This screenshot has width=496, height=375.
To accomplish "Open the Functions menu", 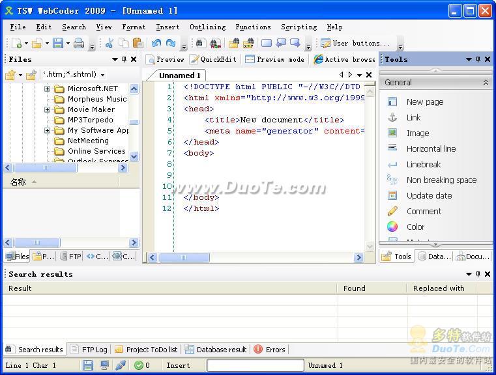I will pos(253,27).
